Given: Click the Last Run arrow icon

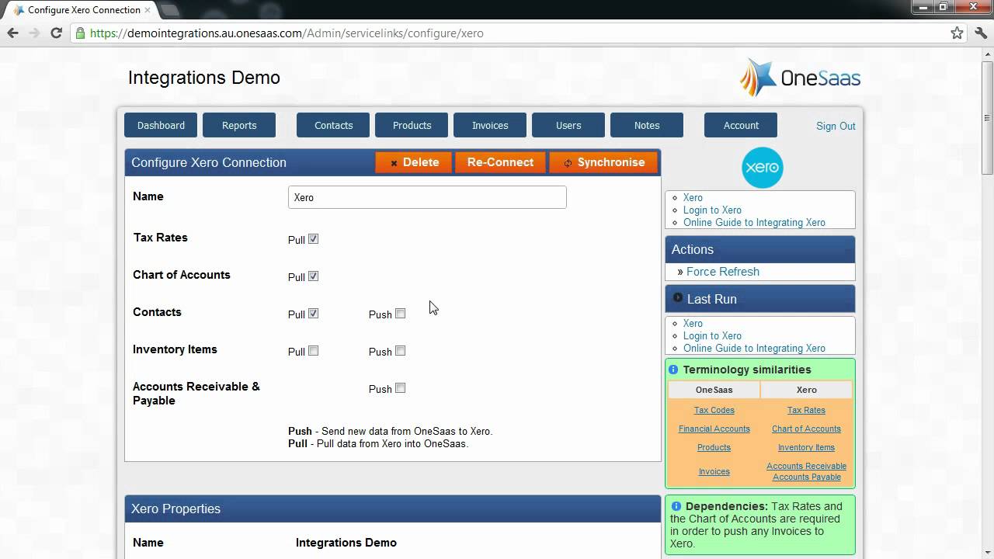Looking at the screenshot, I should coord(678,298).
